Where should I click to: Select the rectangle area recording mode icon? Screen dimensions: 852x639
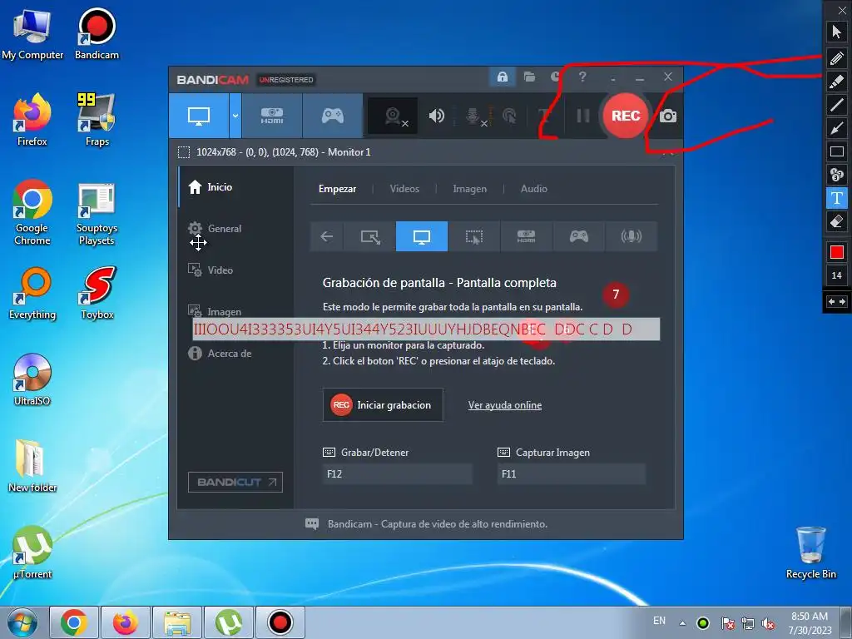coord(370,236)
